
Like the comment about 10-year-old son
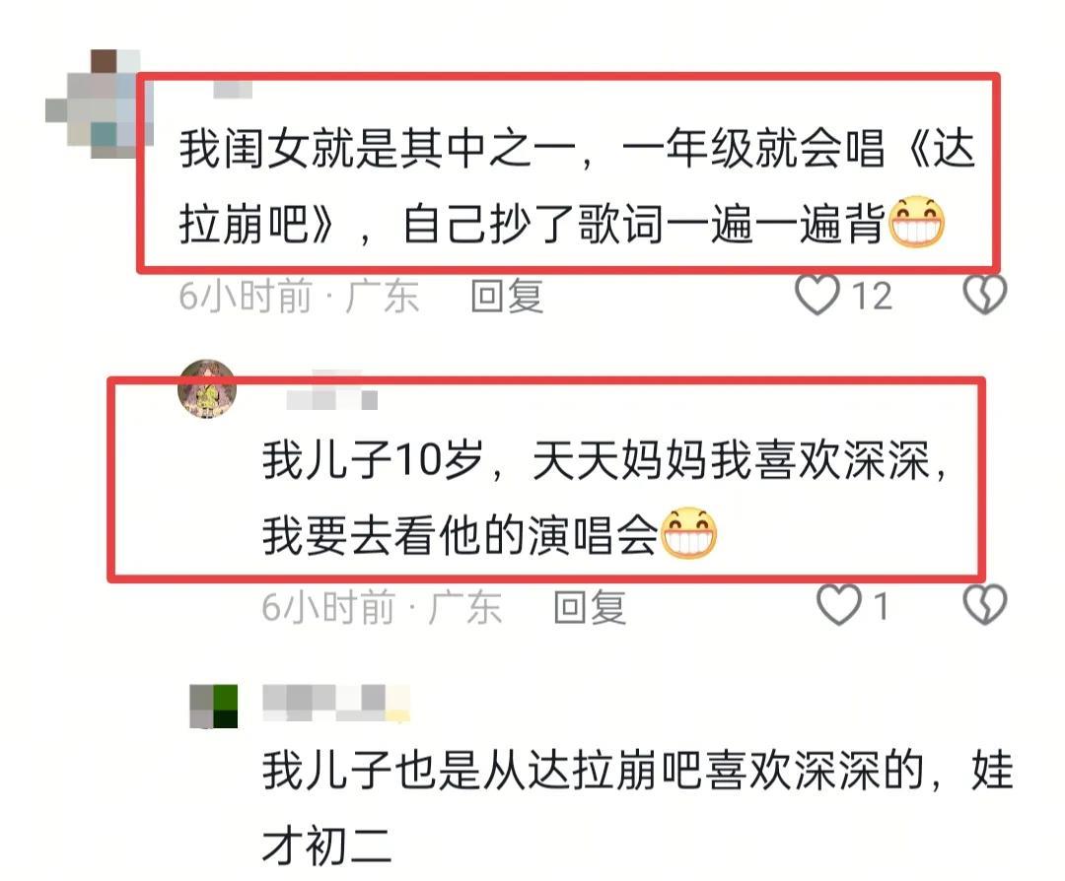click(x=839, y=605)
